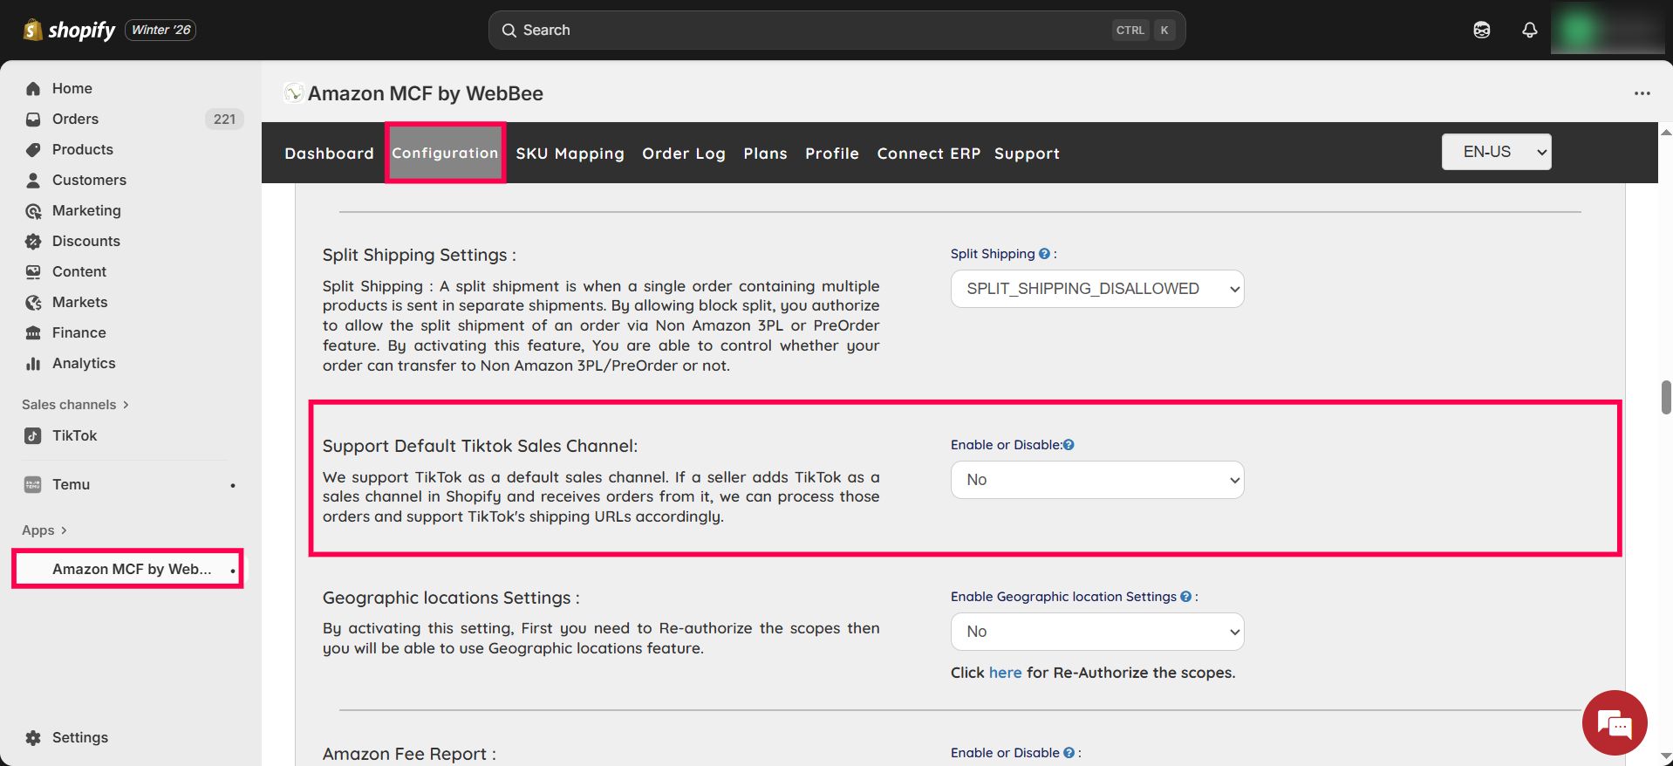This screenshot has height=766, width=1673.
Task: Change the EN-US language selector
Action: pyautogui.click(x=1496, y=152)
